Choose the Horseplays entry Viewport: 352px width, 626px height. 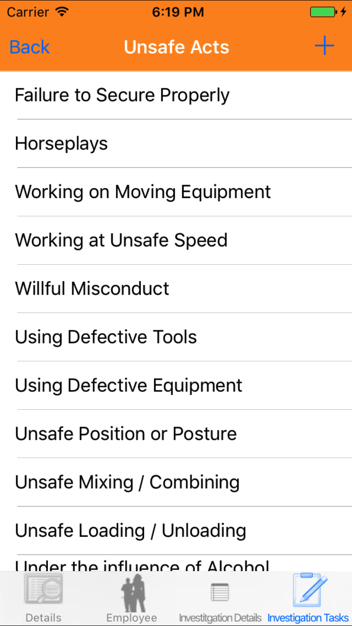click(61, 144)
